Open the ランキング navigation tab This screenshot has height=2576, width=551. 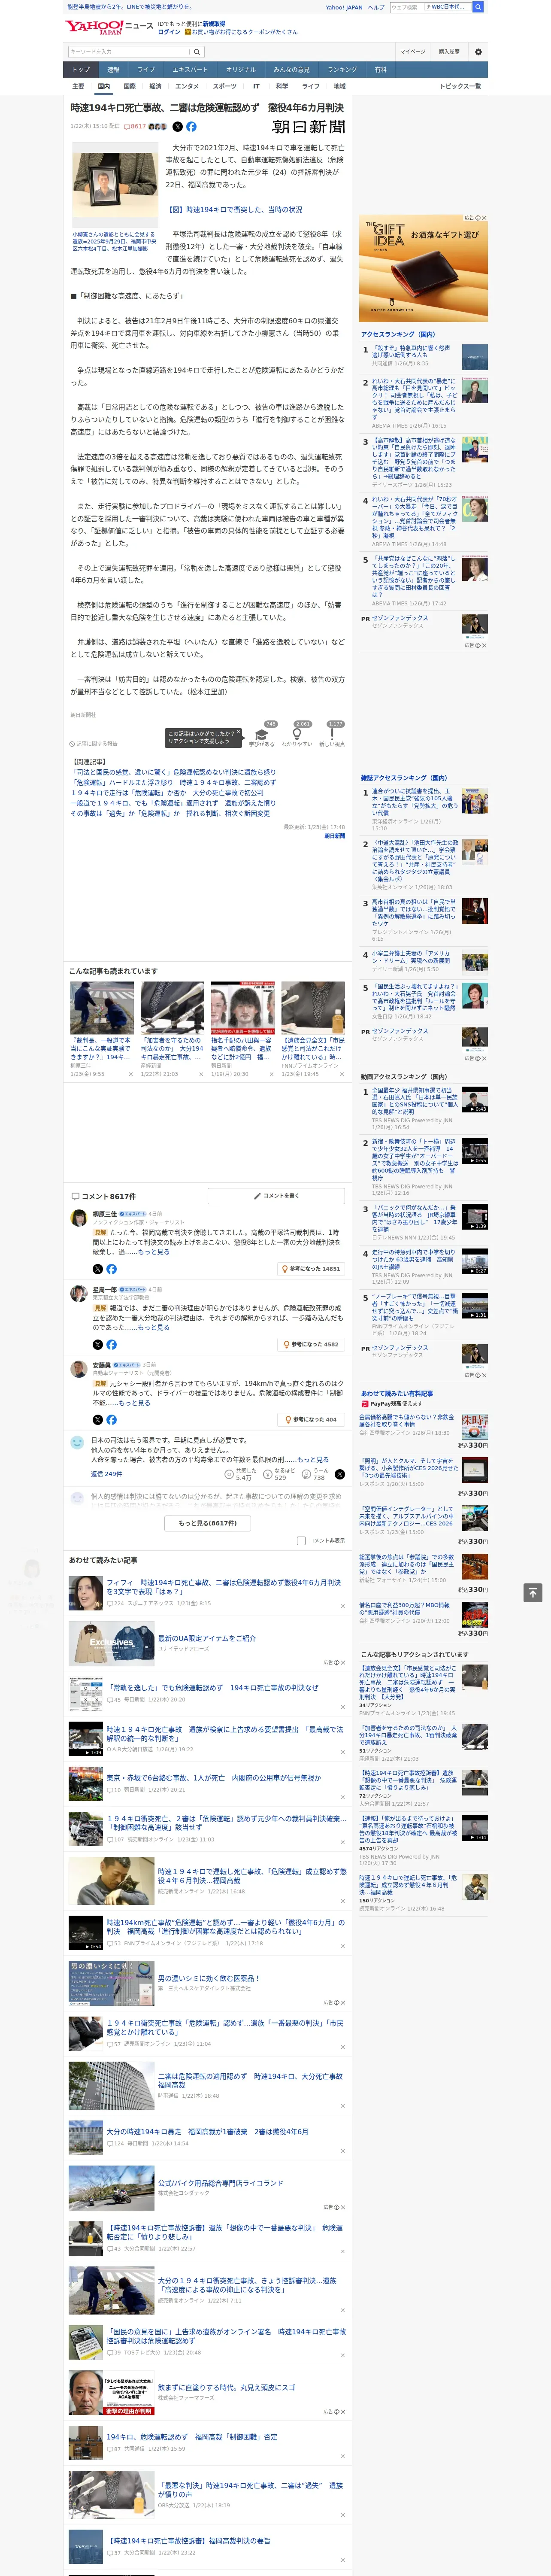342,70
